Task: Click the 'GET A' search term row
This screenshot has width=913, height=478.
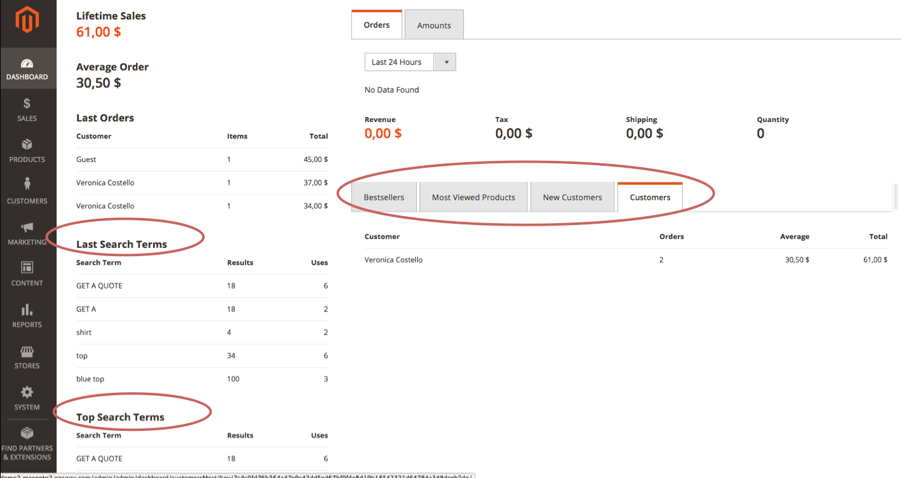Action: [202, 310]
